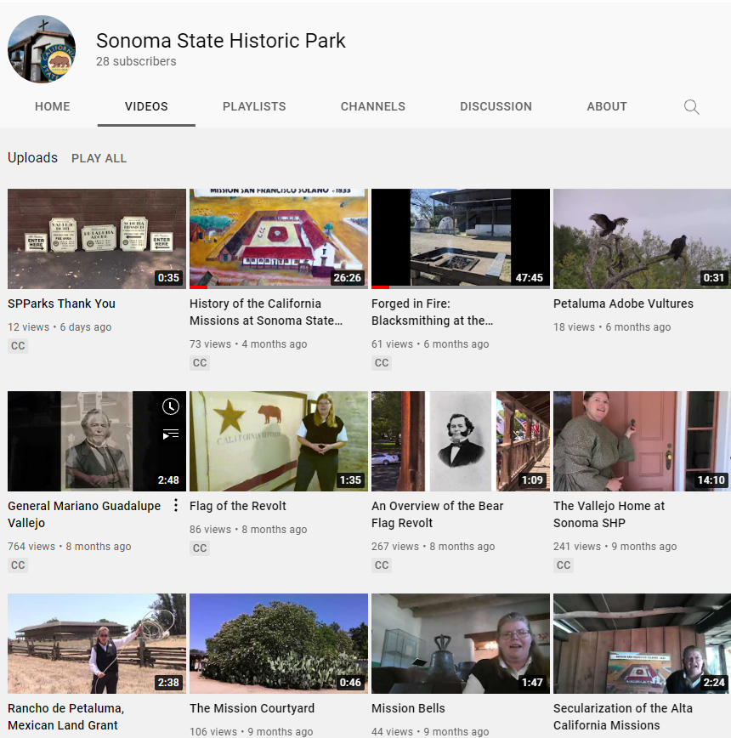Click Mission Bells thumbnail, 1:47
The height and width of the screenshot is (738, 731).
tap(461, 644)
